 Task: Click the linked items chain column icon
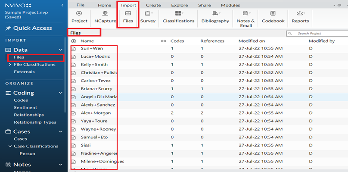[x=164, y=41]
